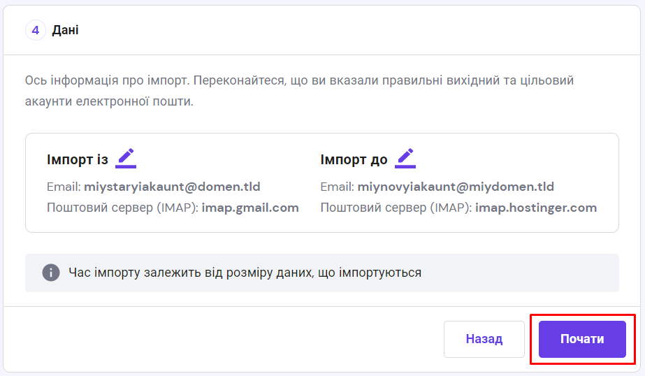Click the imap.hostinger.com server value
Screen dimensions: 645x376
point(536,208)
